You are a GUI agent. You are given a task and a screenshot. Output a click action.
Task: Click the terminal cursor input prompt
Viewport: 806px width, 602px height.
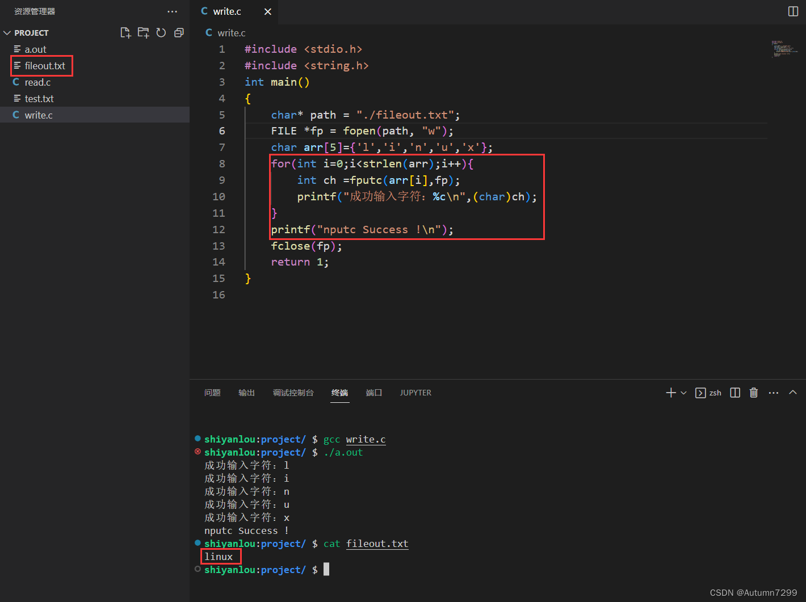point(326,570)
